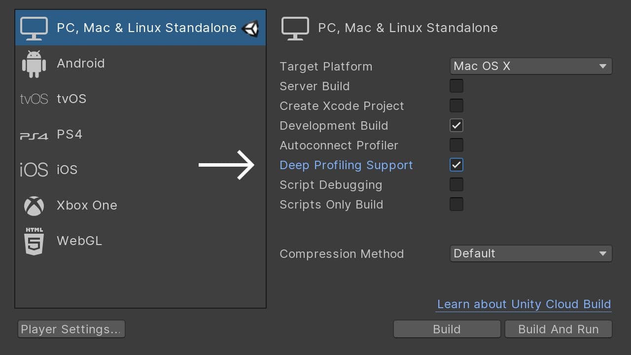Click the monitor icon above platform settings
631x355 pixels.
click(x=295, y=28)
